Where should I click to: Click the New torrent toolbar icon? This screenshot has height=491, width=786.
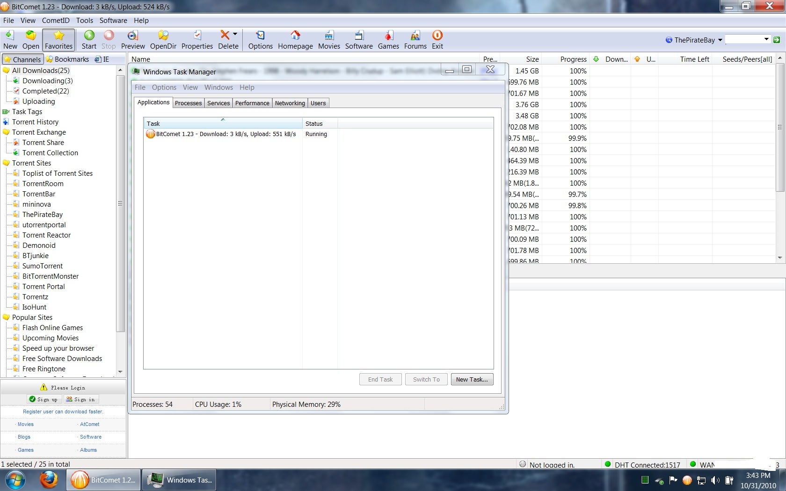[10, 40]
